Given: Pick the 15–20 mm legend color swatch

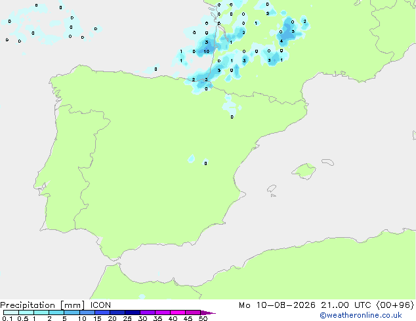Looking at the screenshot, I should click(x=102, y=312).
